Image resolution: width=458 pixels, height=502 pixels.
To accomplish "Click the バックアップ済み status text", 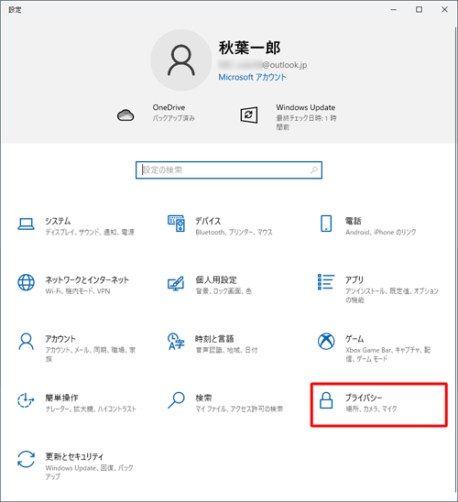I will click(173, 118).
